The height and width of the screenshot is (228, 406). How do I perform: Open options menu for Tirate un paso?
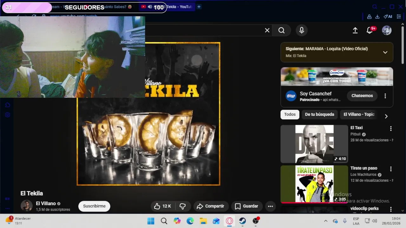coord(391,169)
